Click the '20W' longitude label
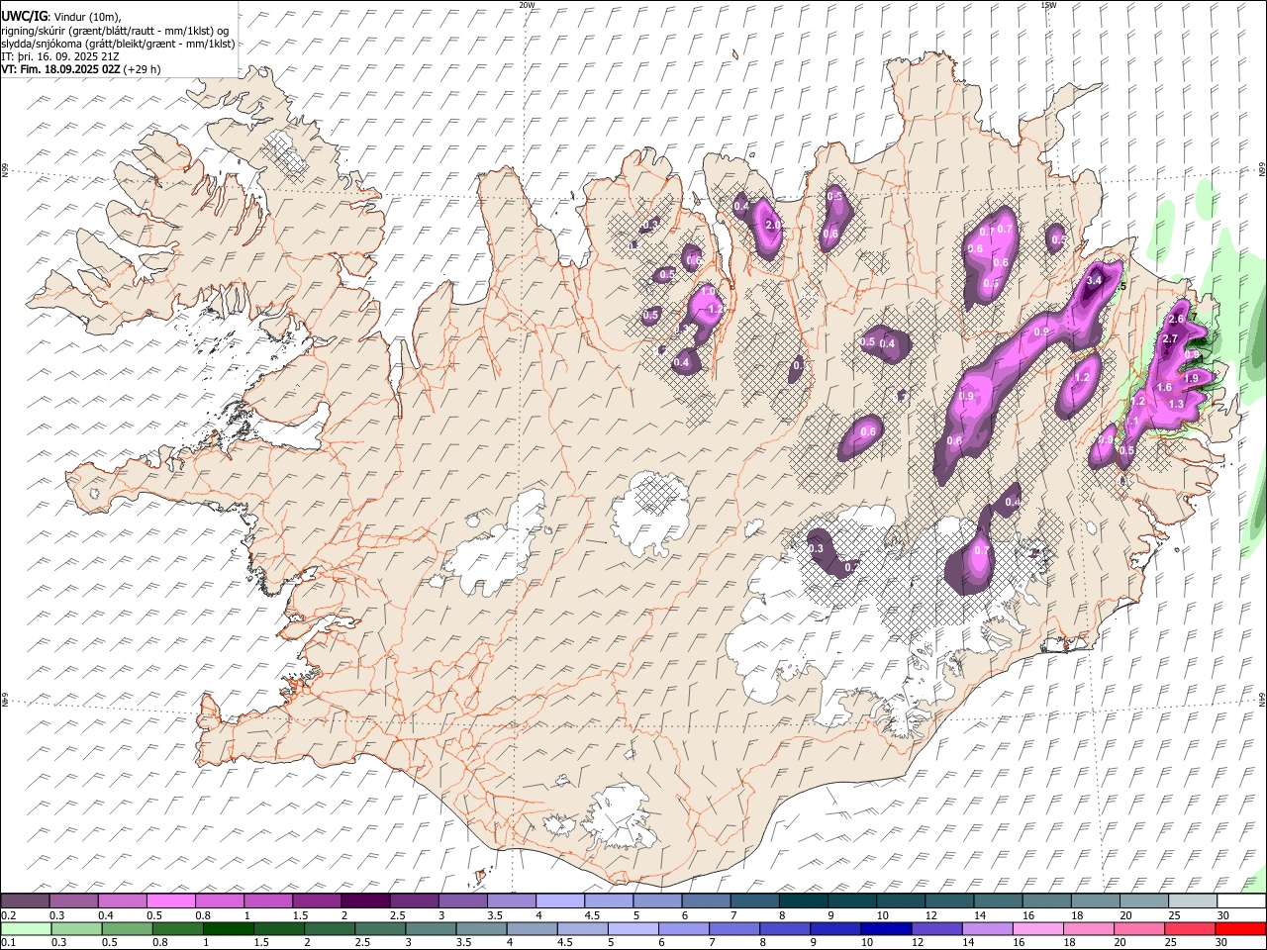 click(527, 4)
